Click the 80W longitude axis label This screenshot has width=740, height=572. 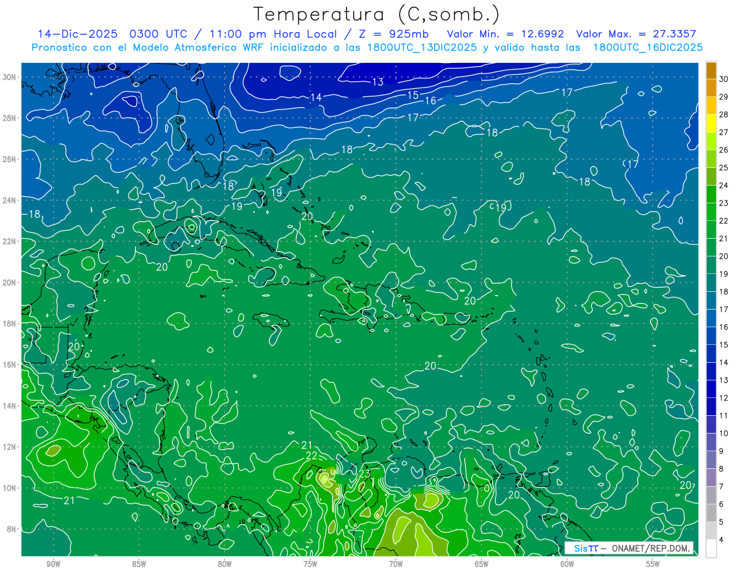[224, 563]
